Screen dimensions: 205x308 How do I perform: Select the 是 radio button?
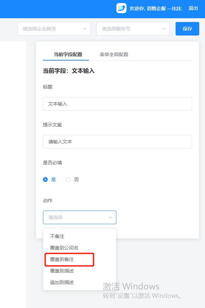[45, 180]
